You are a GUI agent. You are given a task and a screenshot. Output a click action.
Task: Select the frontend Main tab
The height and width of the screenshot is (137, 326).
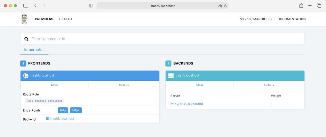pos(54,85)
